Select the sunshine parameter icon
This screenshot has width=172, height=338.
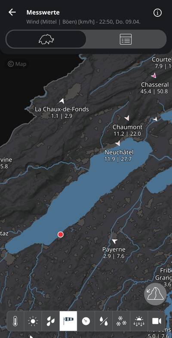pos(33,321)
